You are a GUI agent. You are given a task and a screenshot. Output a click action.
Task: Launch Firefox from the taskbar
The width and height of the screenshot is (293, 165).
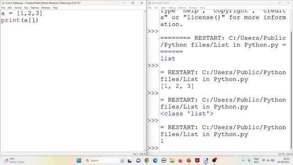180,160
